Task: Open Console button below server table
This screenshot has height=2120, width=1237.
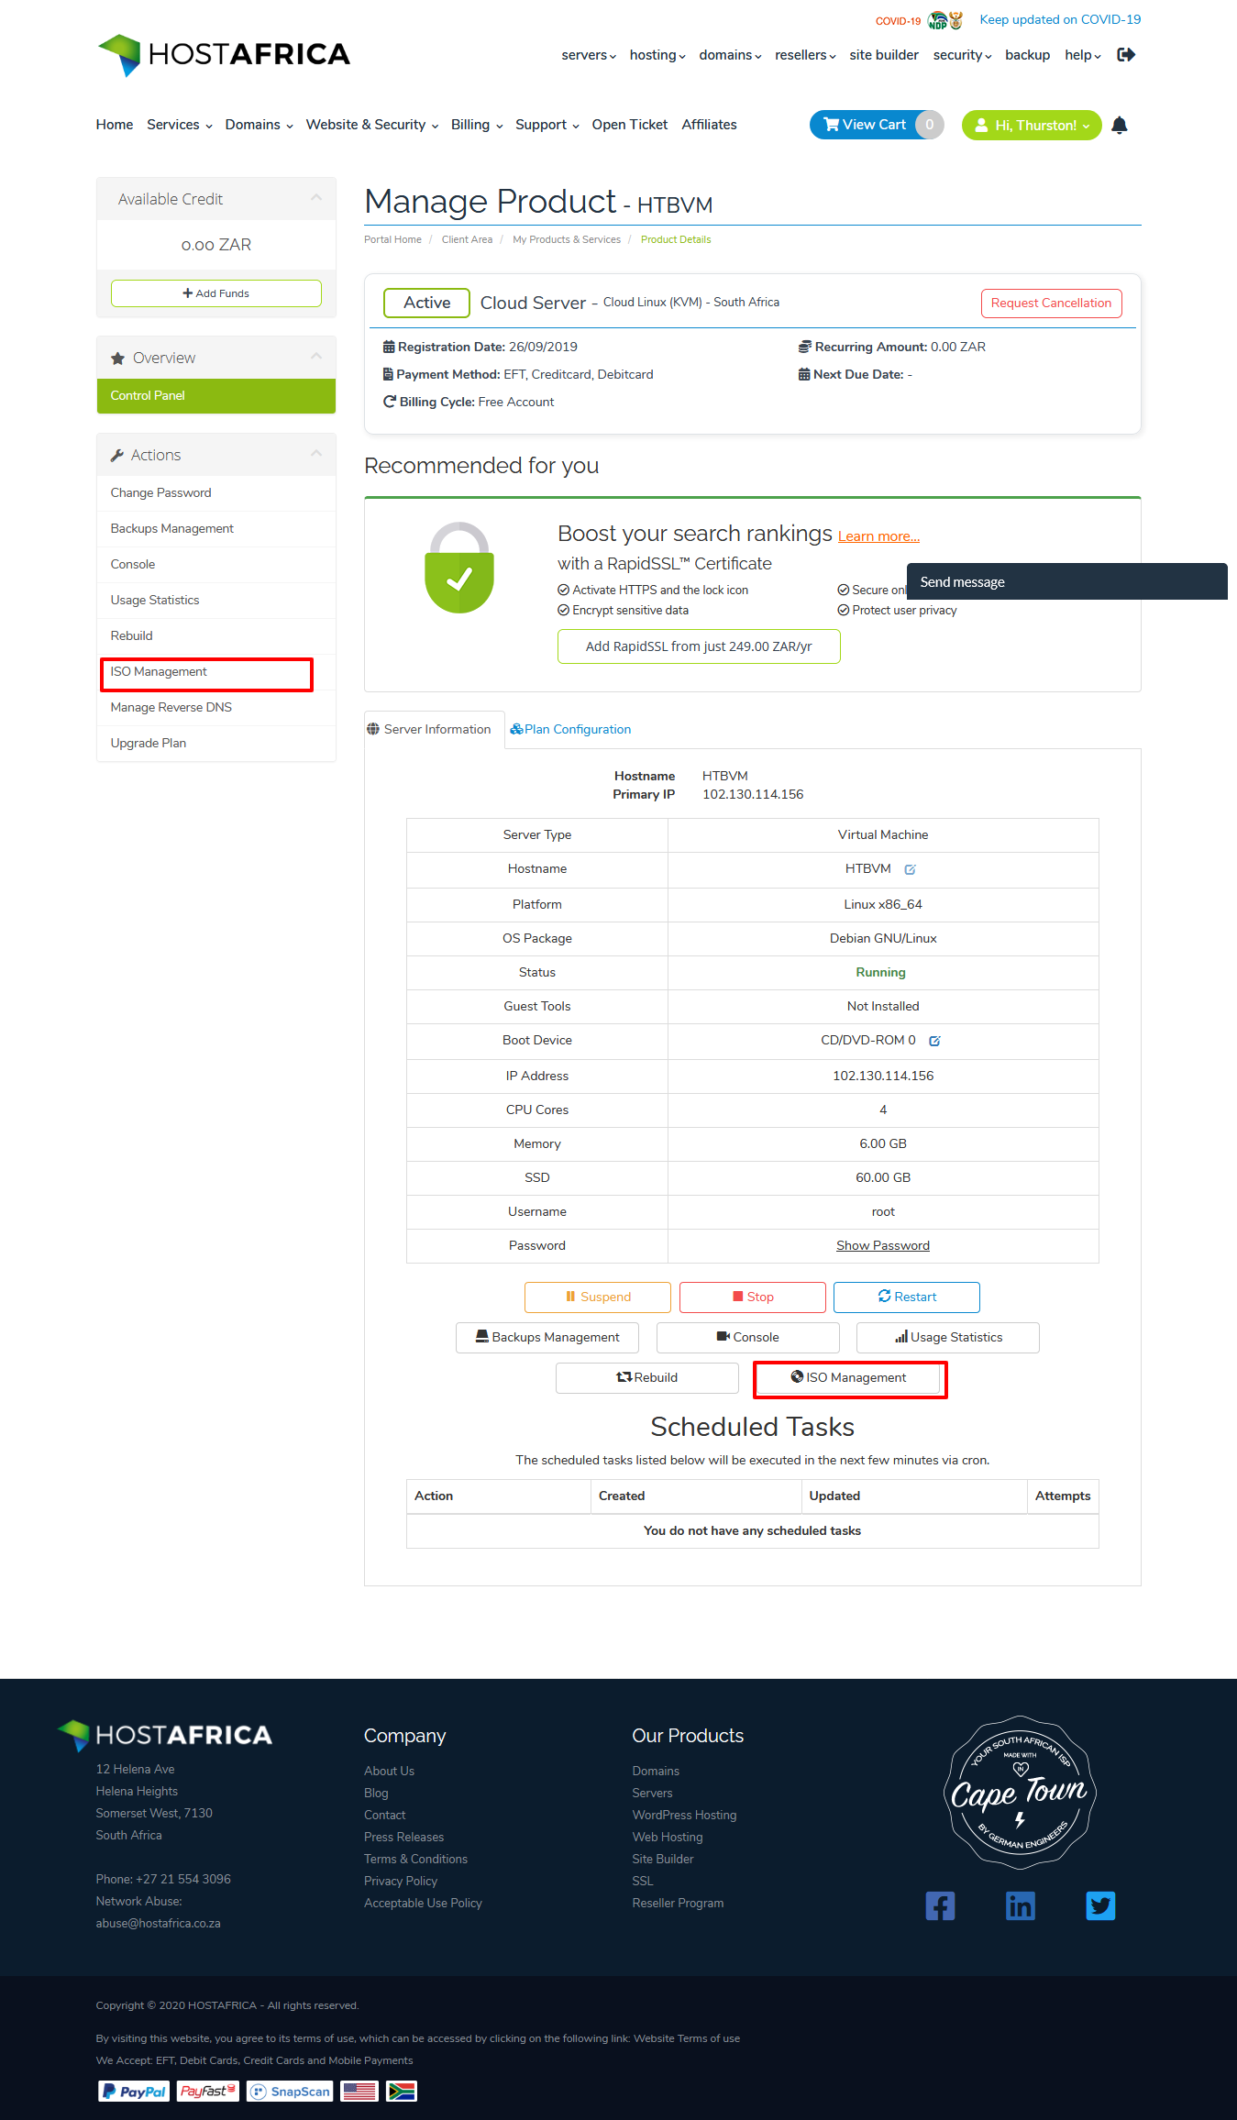Action: tap(748, 1338)
